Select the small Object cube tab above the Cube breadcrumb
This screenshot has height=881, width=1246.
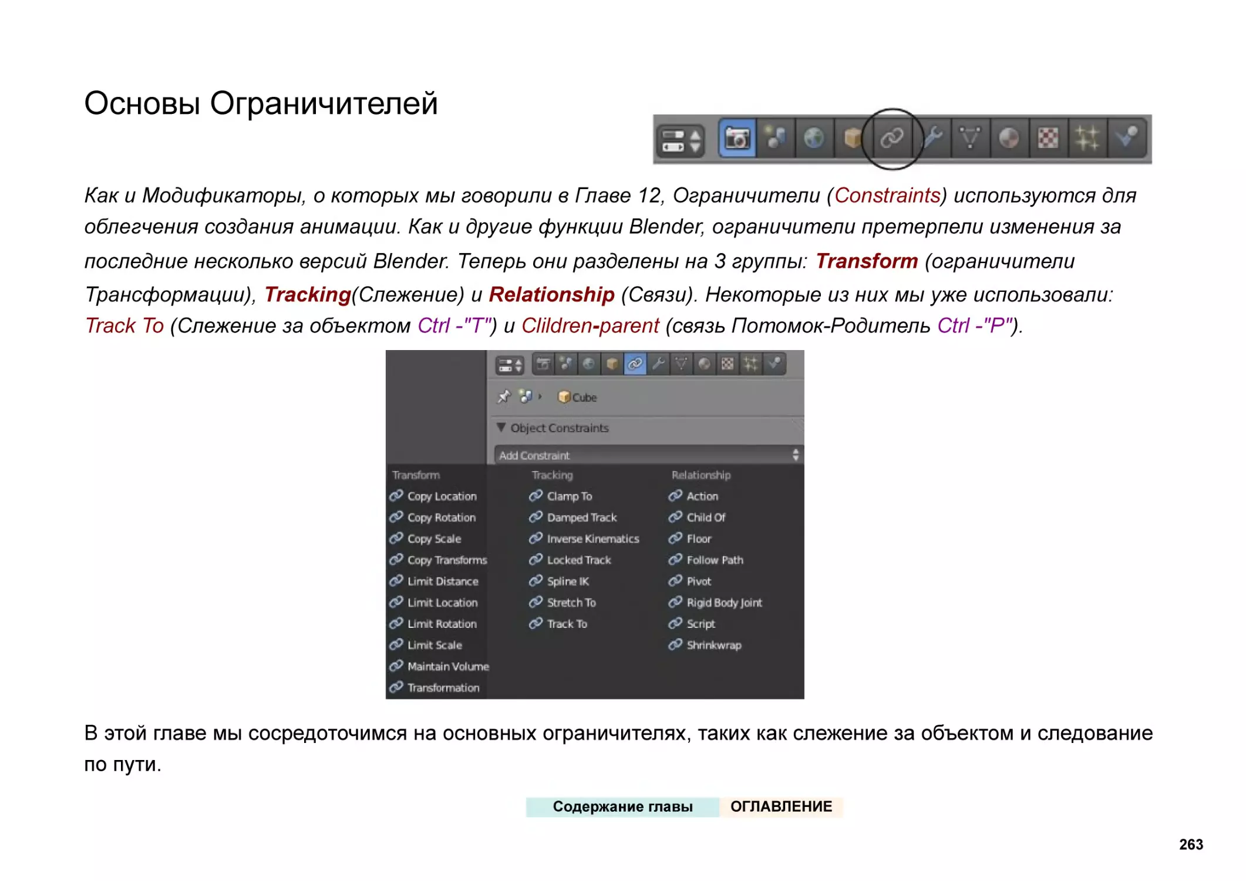pos(612,364)
